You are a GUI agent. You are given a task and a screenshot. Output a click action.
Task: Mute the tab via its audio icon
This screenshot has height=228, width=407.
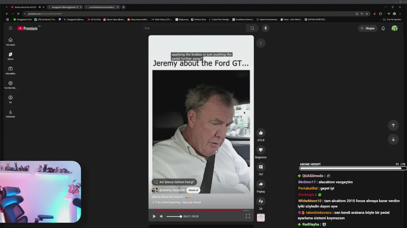tap(40, 7)
